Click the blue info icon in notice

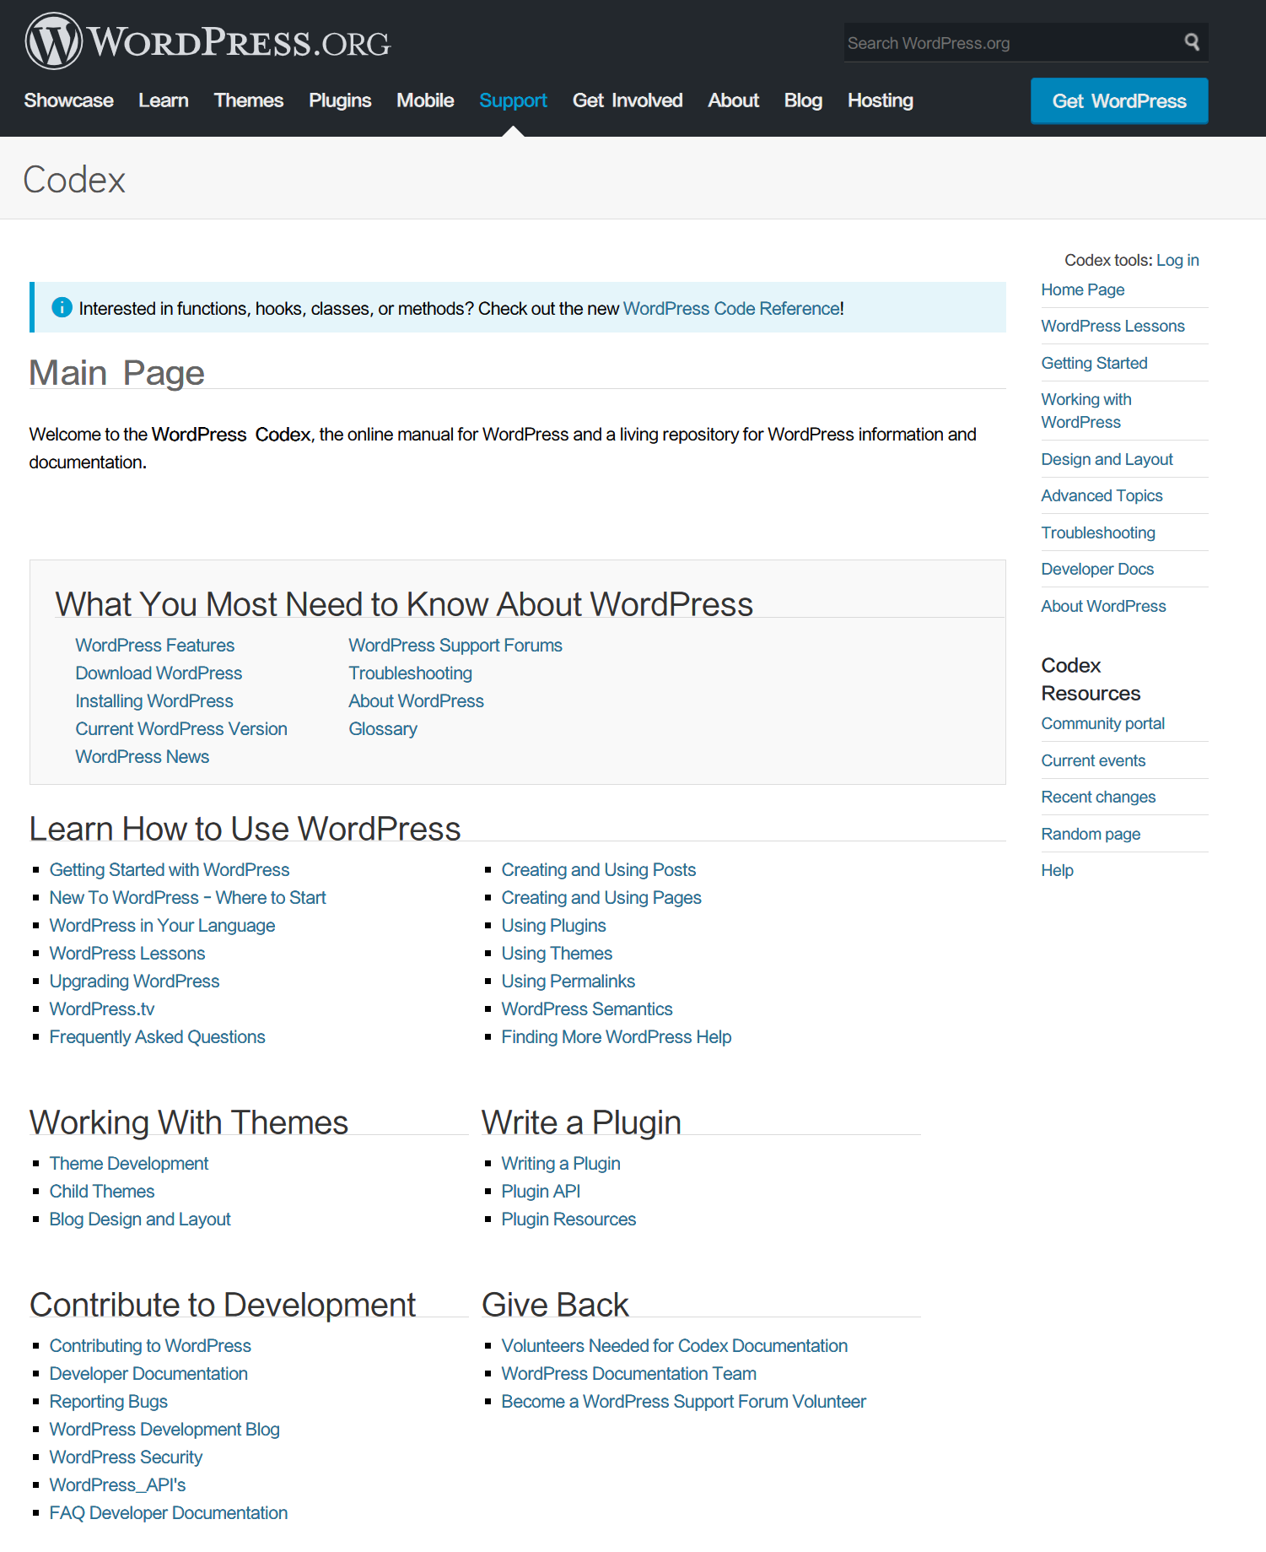62,308
